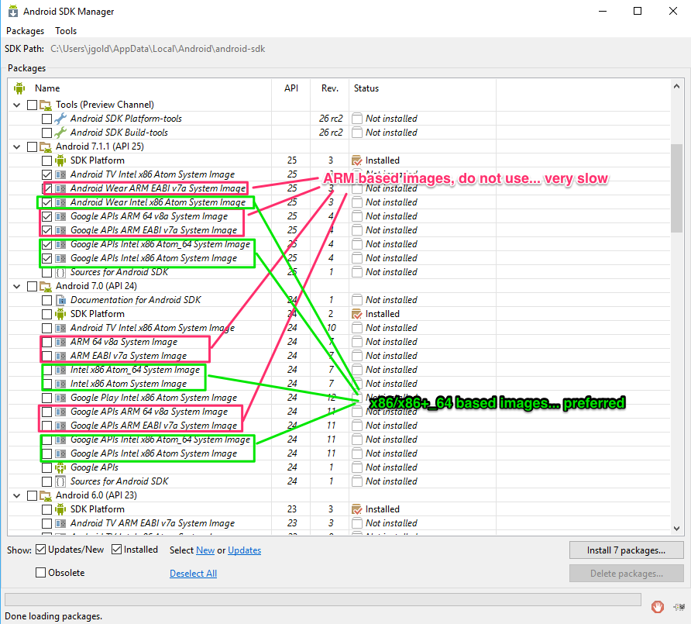Click the API 25 Sources for Android SDK braces icon
Viewport: 691px width, 624px height.
point(60,273)
